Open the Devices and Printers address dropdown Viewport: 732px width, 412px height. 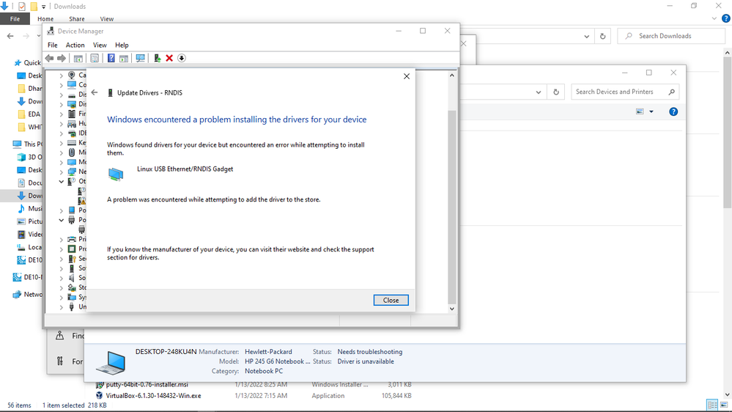[x=539, y=92]
